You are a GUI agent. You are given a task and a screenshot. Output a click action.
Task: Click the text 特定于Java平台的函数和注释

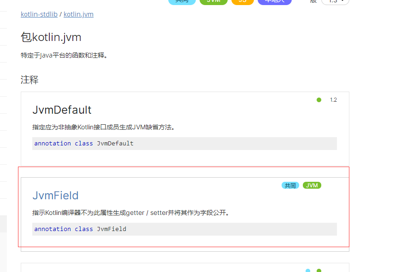(64, 55)
